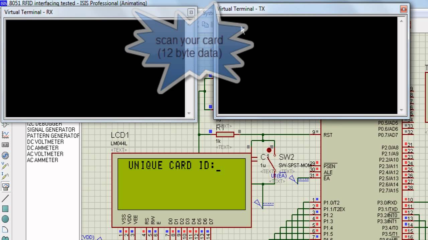Screen dimensions: 428x240
Task: Actuate the SW2 momentary switch
Action: (269, 150)
